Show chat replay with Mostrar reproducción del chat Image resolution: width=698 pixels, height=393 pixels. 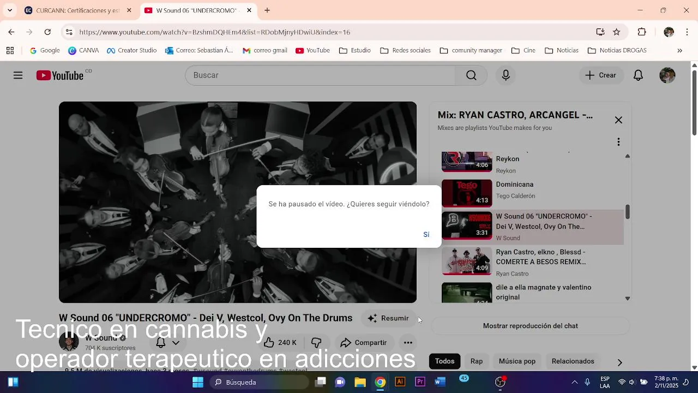[531, 326]
